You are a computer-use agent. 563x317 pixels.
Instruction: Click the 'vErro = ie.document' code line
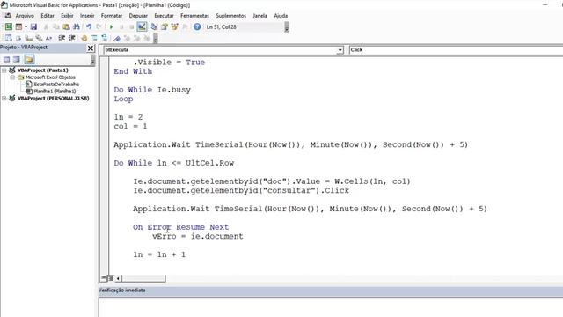[197, 237]
